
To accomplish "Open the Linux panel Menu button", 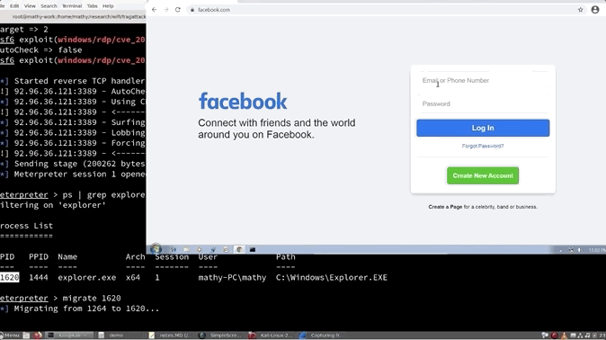I will coord(10,336).
